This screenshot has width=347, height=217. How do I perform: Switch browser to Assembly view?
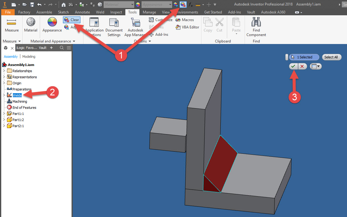pyautogui.click(x=11, y=57)
